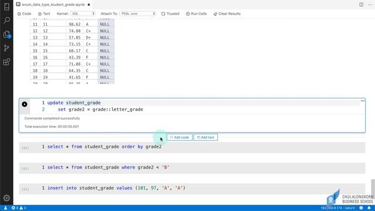Select the cell with where grade2 < 'B'
375x211 pixels.
pos(192,168)
